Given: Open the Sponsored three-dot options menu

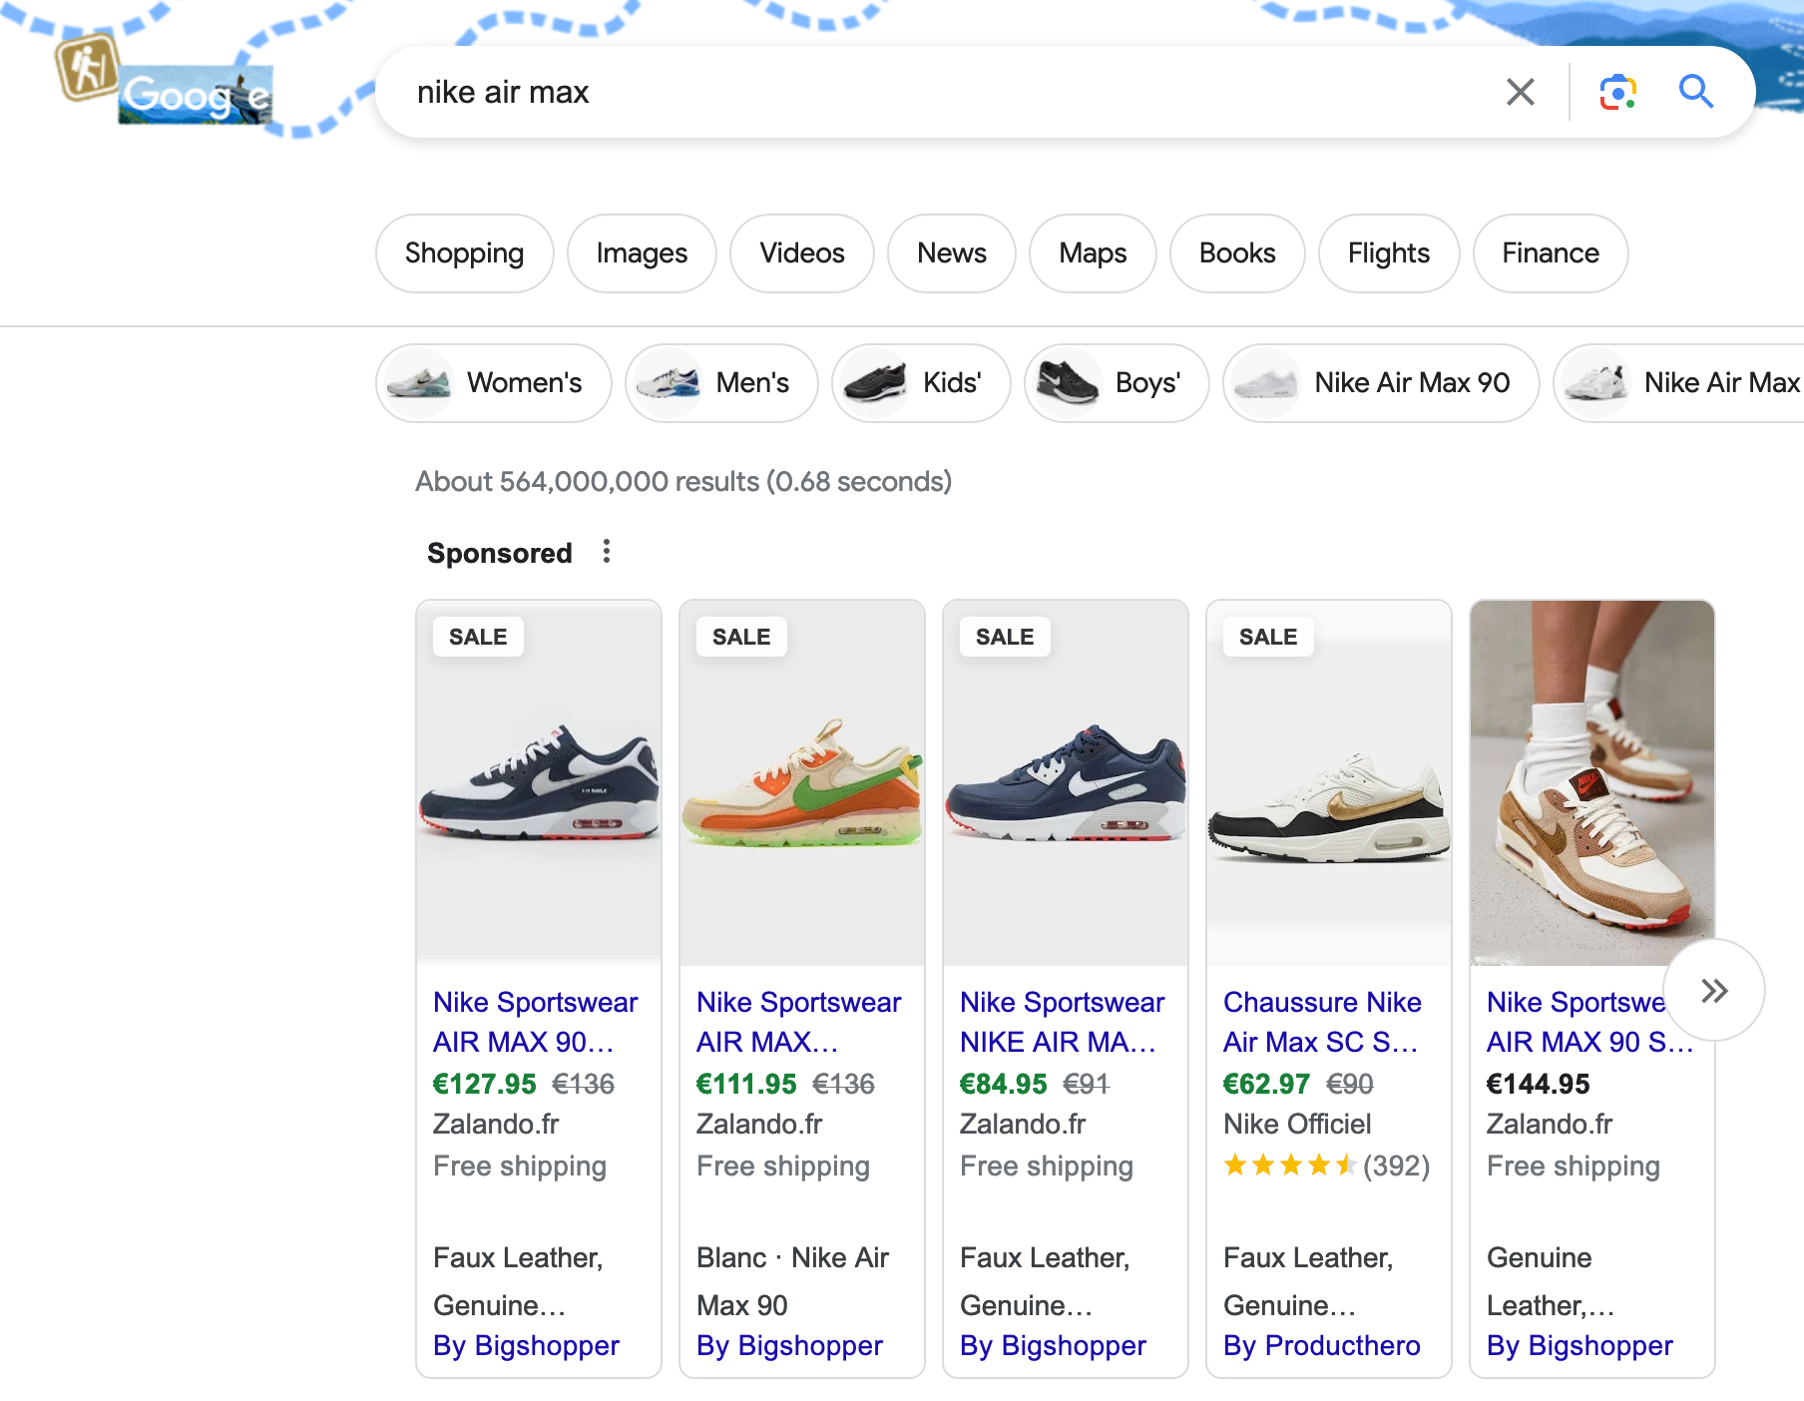Looking at the screenshot, I should (x=607, y=552).
